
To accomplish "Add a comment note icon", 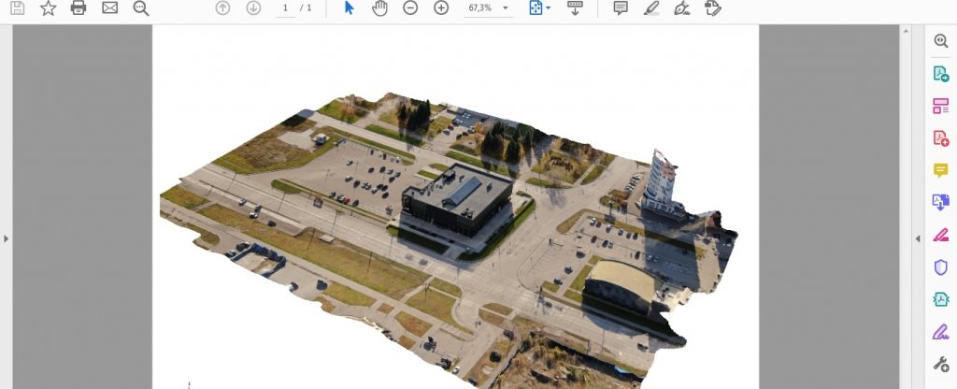I will (x=621, y=7).
